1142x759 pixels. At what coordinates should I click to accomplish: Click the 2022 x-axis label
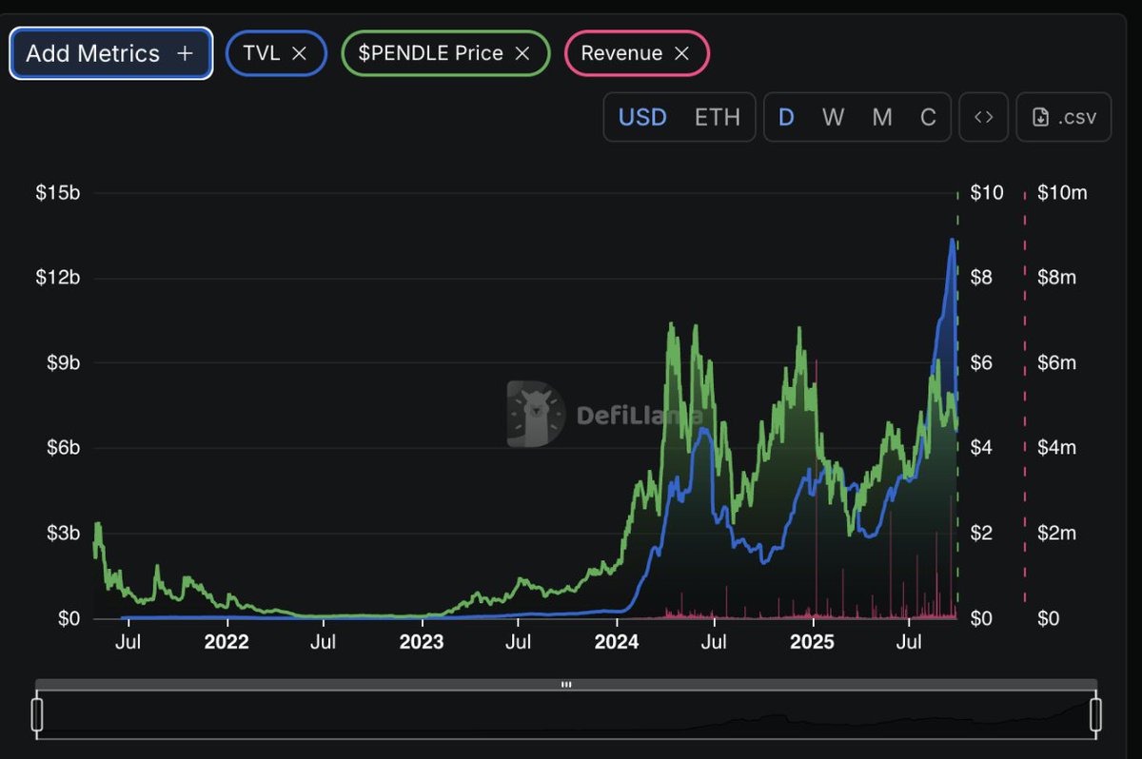click(226, 642)
